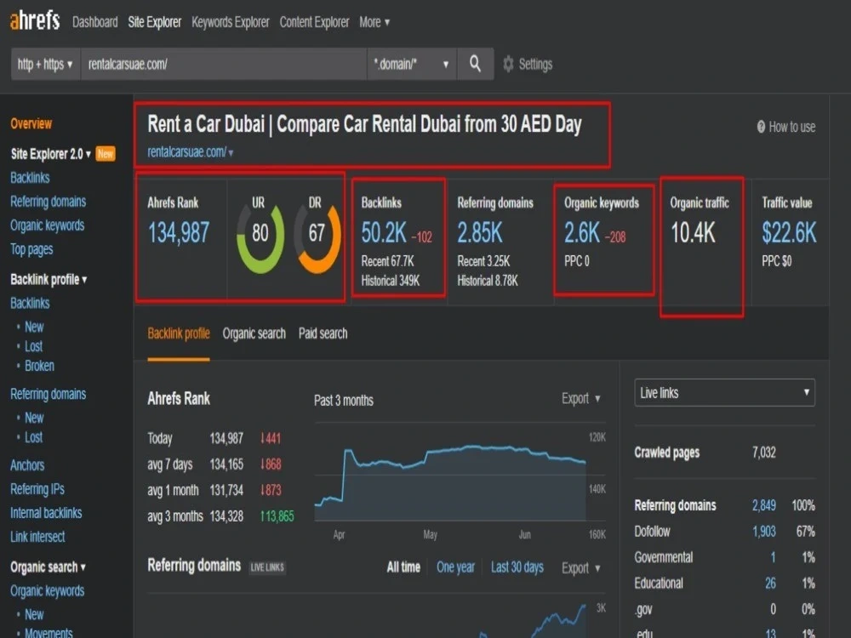Open Site Explorer in top navigation

tap(155, 22)
